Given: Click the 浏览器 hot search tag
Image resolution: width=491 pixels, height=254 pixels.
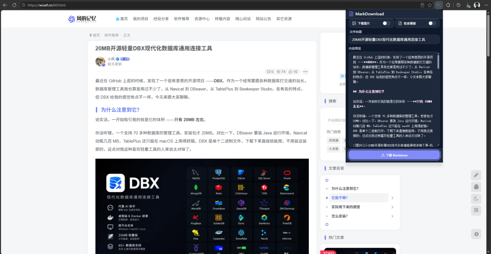Looking at the screenshot, I should pos(333,140).
